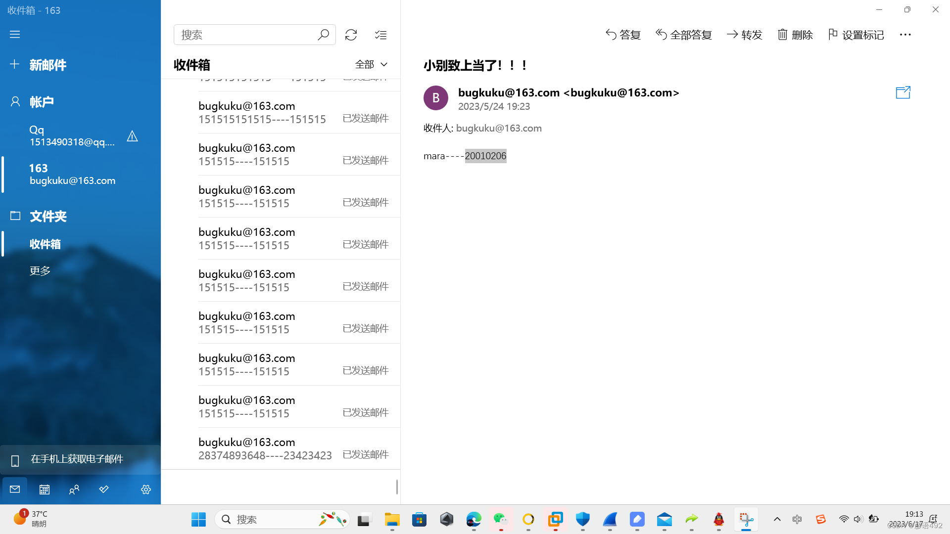Screen dimensions: 950x534
Task: Open message in new window icon
Action: tap(902, 92)
